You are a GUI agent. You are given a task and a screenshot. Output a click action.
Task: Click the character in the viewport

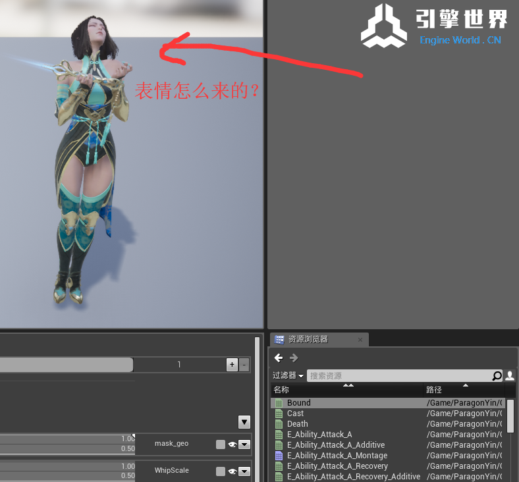(90, 159)
